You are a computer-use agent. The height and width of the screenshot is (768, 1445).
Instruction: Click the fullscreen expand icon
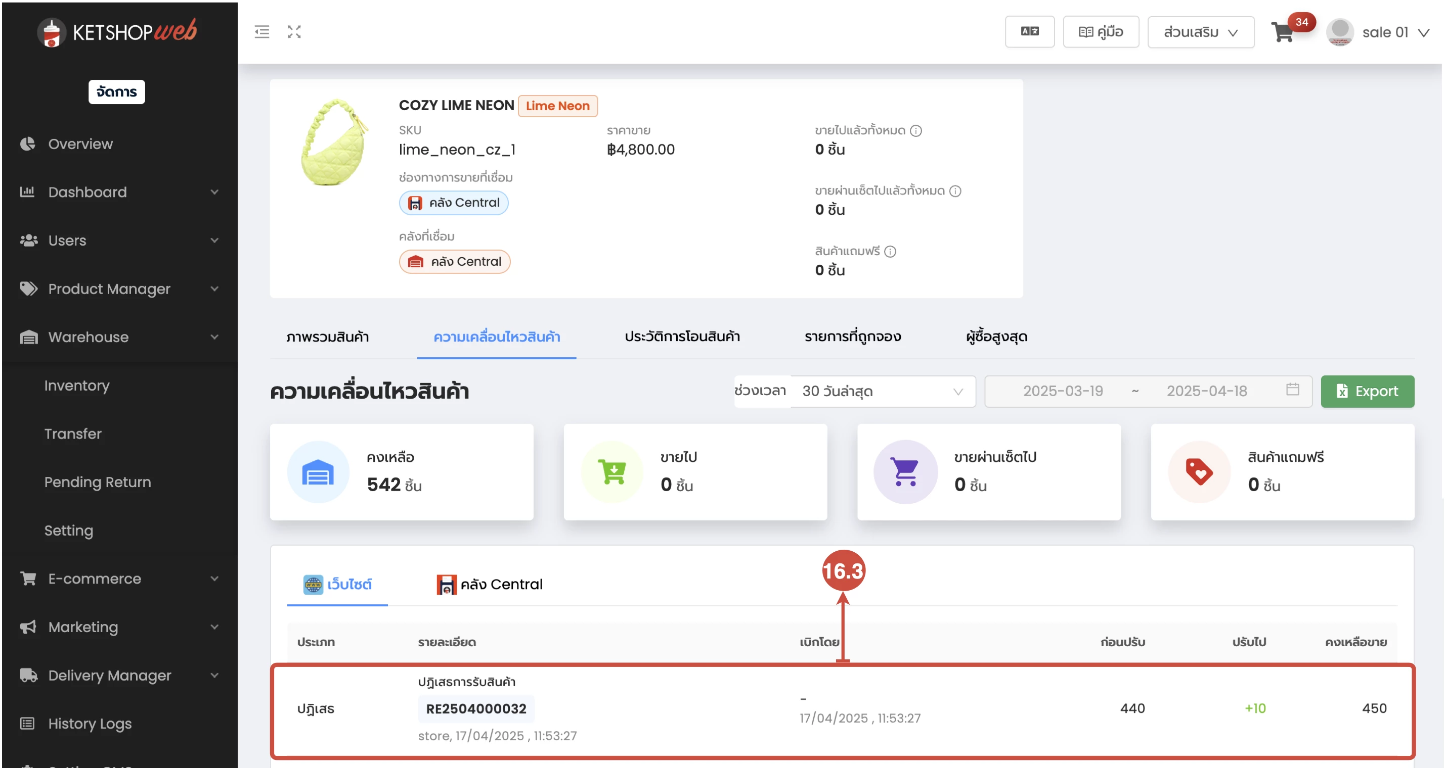tap(294, 32)
